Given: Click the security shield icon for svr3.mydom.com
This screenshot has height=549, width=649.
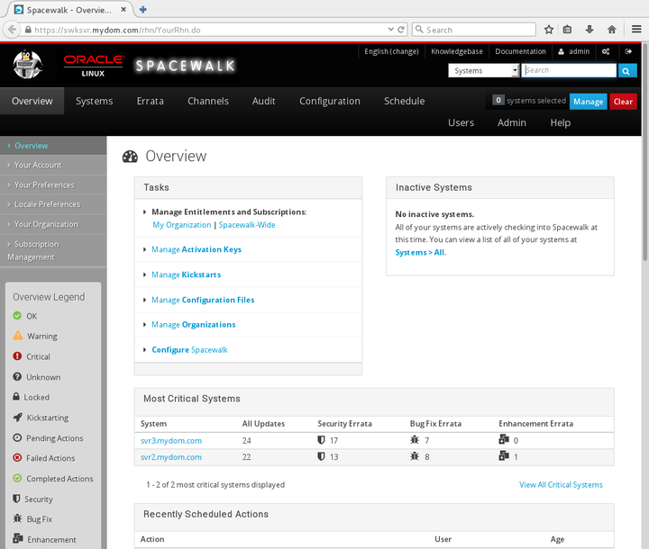Looking at the screenshot, I should point(321,440).
